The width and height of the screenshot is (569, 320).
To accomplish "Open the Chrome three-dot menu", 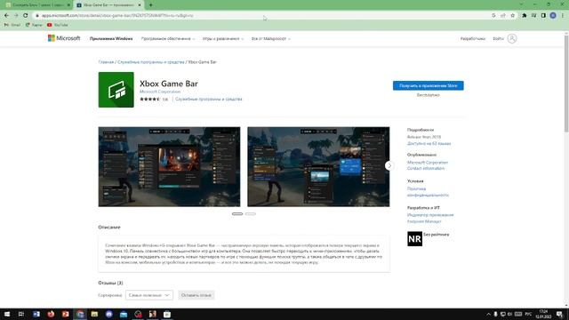I will pos(563,16).
